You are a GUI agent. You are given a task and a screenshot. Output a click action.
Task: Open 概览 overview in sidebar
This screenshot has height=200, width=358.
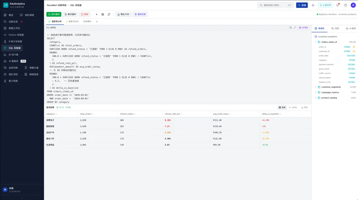click(9, 15)
